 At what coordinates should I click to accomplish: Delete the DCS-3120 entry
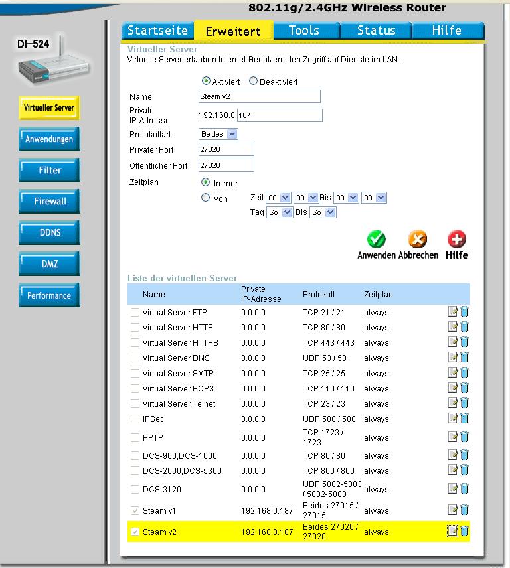[x=464, y=488]
